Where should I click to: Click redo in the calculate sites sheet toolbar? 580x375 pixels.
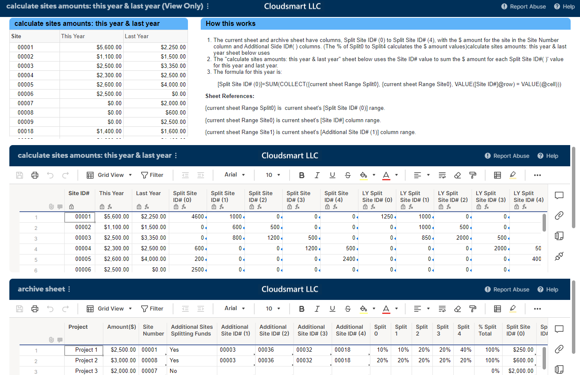pyautogui.click(x=65, y=175)
